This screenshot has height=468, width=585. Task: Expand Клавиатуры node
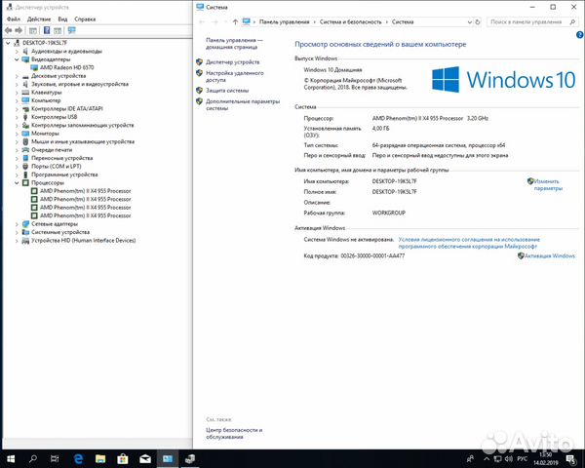(x=17, y=93)
